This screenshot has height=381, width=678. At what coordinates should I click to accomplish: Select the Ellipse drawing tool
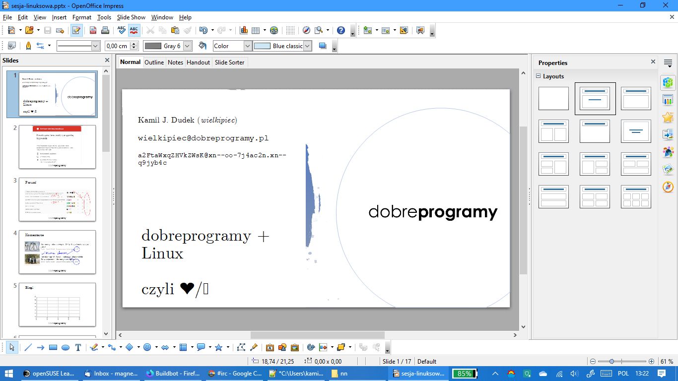[x=66, y=347]
